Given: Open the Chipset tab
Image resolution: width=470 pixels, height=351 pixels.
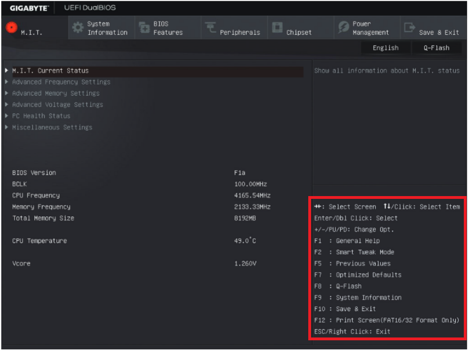Looking at the screenshot, I should coord(301,28).
